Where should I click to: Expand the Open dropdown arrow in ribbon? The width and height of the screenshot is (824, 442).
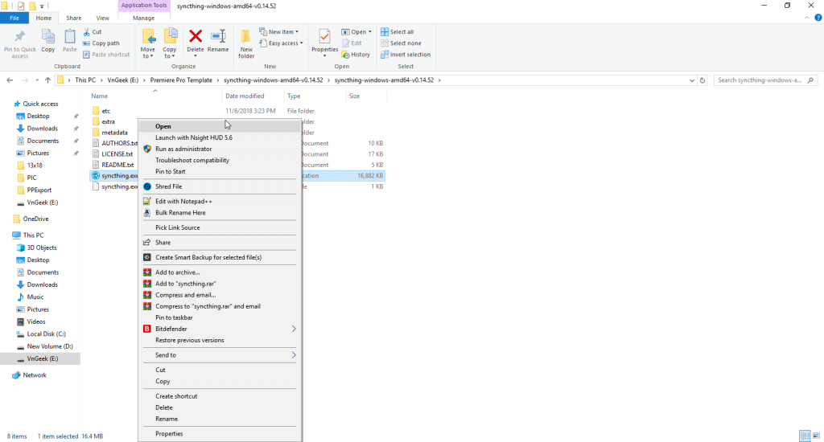click(x=370, y=32)
